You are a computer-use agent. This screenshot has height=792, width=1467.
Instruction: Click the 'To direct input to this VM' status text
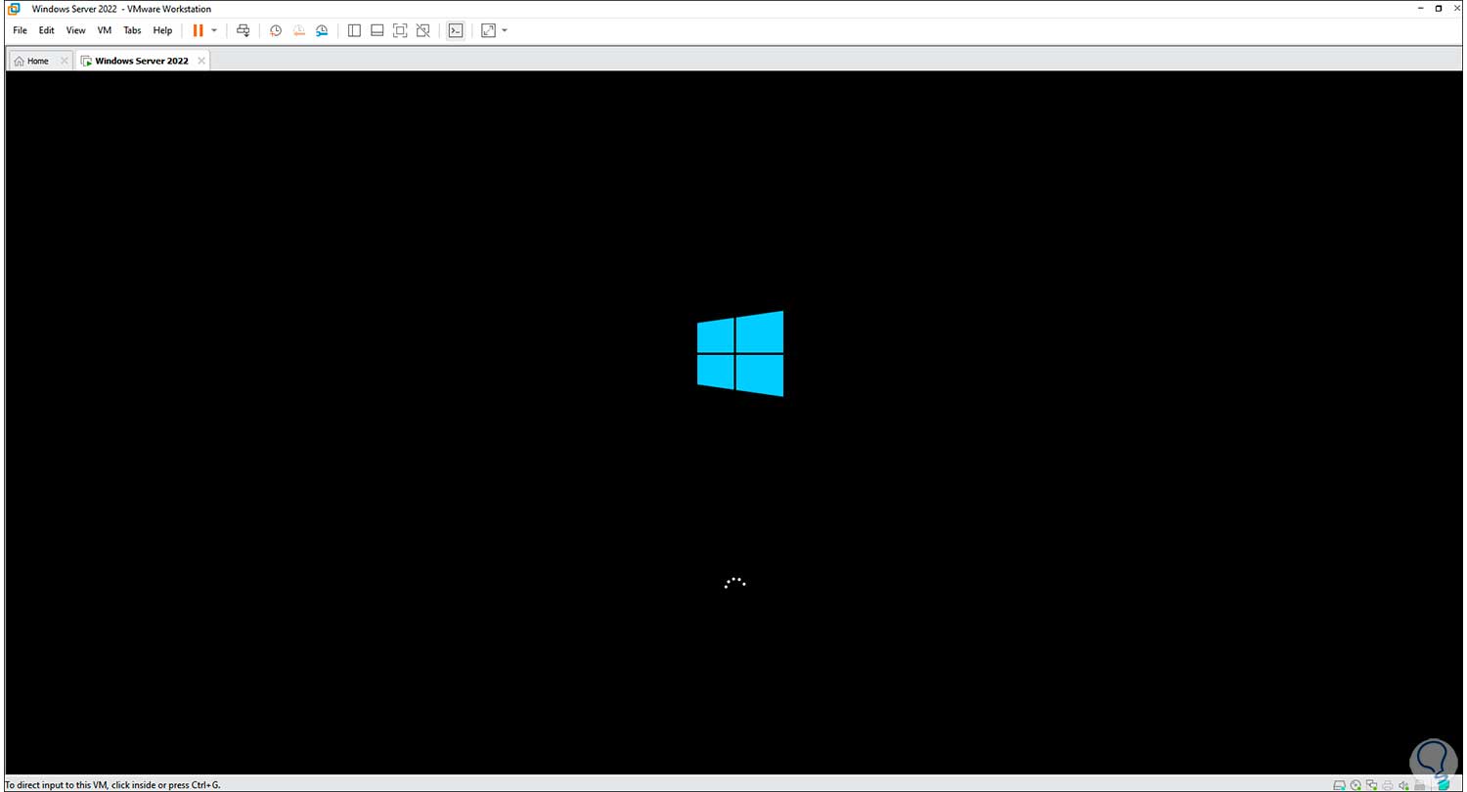click(x=112, y=785)
